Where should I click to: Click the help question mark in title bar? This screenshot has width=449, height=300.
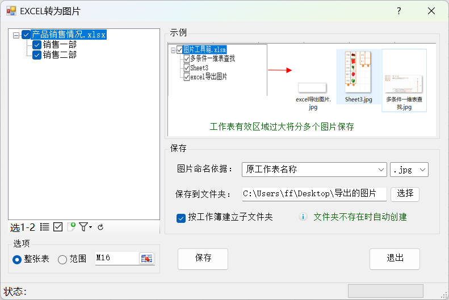pos(399,11)
